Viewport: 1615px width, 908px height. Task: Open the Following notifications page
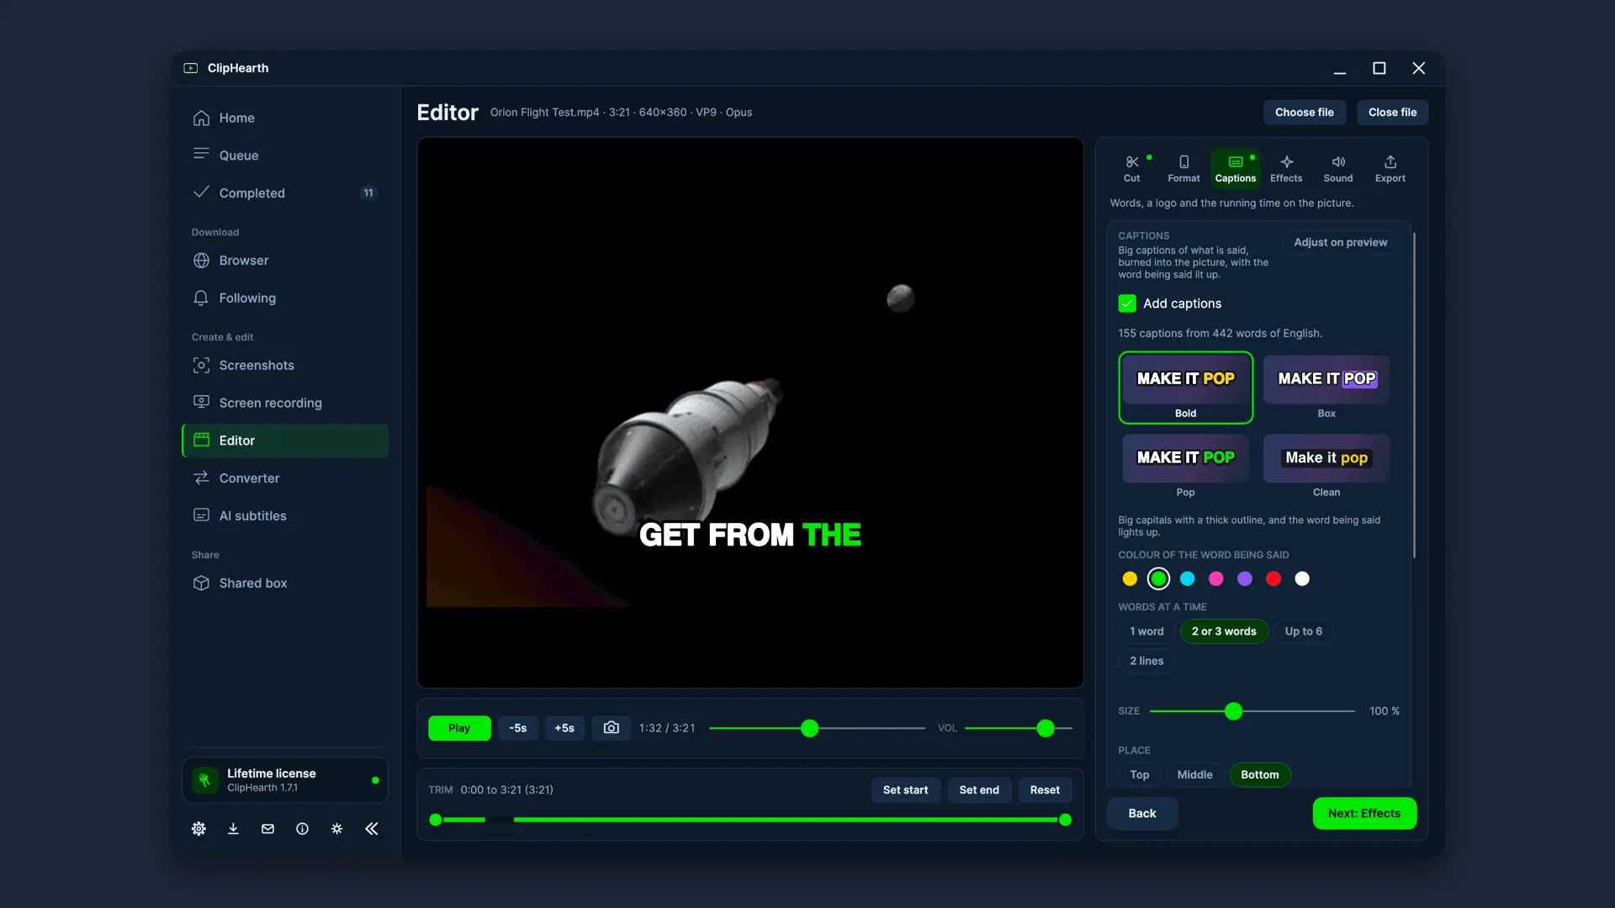(x=285, y=298)
